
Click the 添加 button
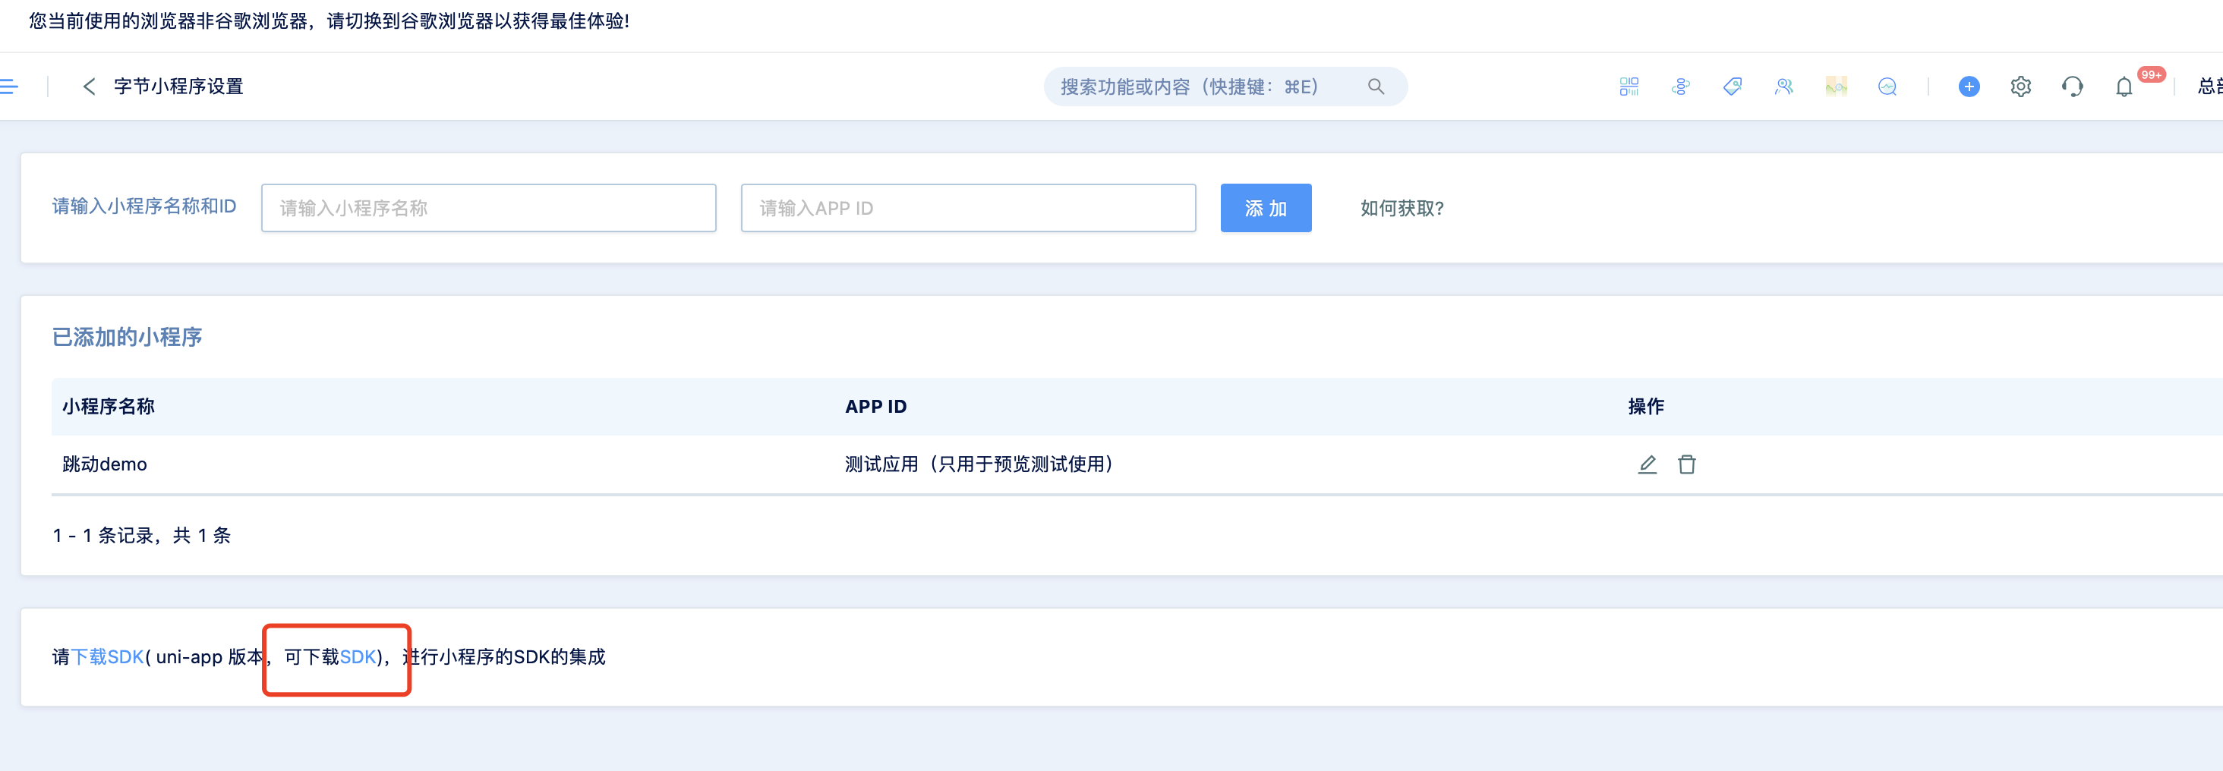(1265, 208)
